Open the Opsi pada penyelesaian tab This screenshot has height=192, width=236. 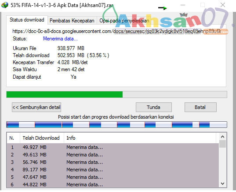(124, 21)
